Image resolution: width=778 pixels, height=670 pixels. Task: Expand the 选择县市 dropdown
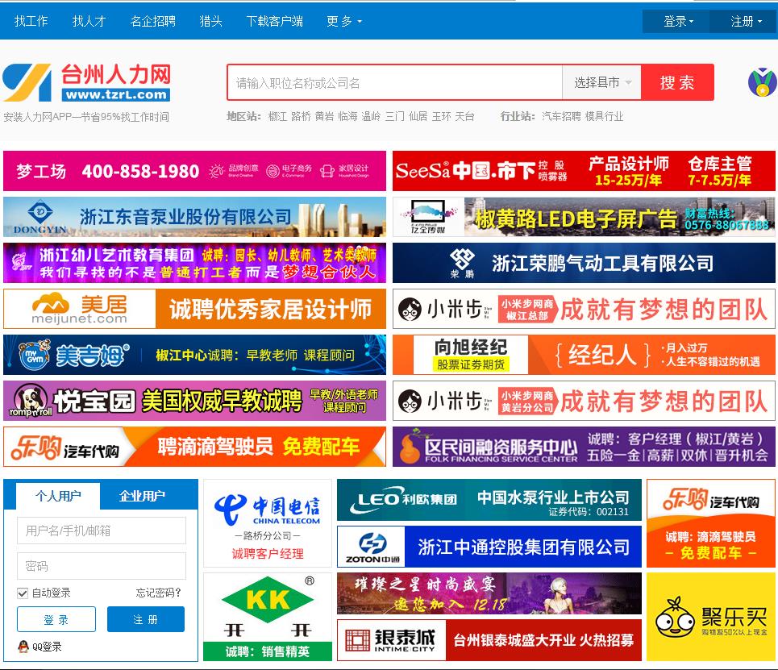click(602, 82)
